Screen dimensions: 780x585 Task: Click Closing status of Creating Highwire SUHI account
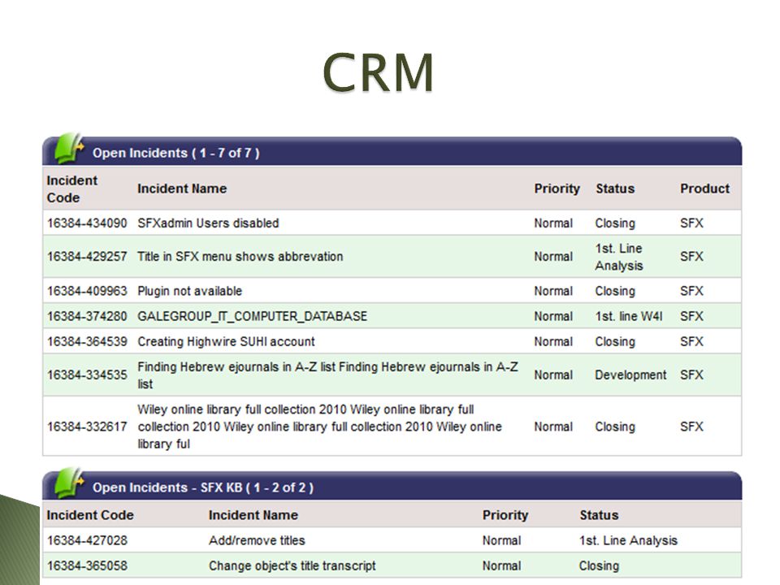[x=615, y=342]
